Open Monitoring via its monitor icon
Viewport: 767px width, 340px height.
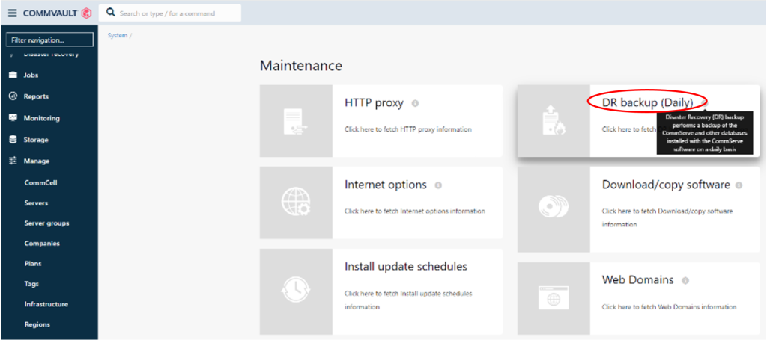click(13, 118)
